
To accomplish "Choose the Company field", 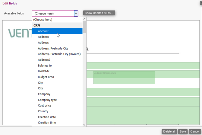I will pos(57,94).
